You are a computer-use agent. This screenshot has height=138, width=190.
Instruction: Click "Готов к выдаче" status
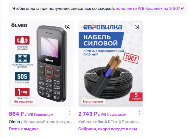tap(24, 129)
